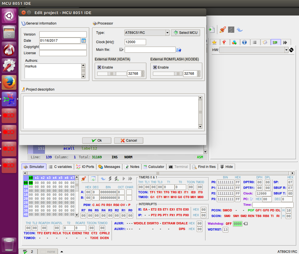Screen dimensions: 299x254
Task: Adjust External RAM size slider
Action: coord(112,74)
